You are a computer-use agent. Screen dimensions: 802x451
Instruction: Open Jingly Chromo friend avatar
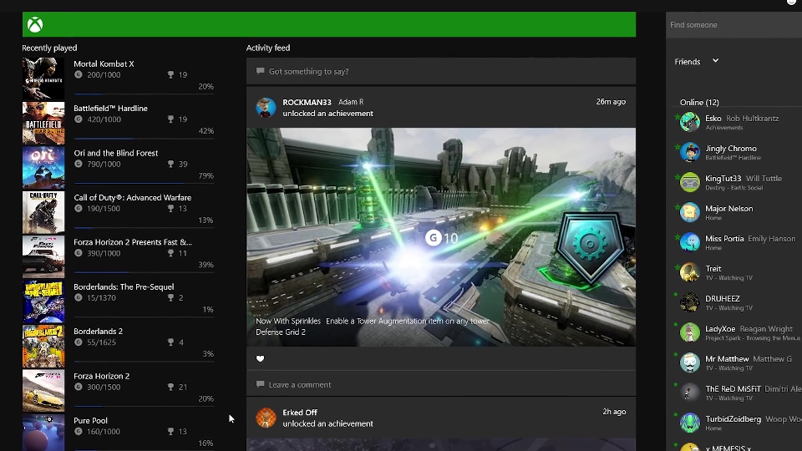coord(689,152)
